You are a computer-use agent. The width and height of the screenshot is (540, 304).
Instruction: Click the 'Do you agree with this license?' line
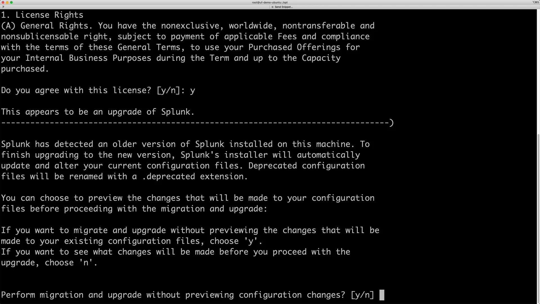98,90
